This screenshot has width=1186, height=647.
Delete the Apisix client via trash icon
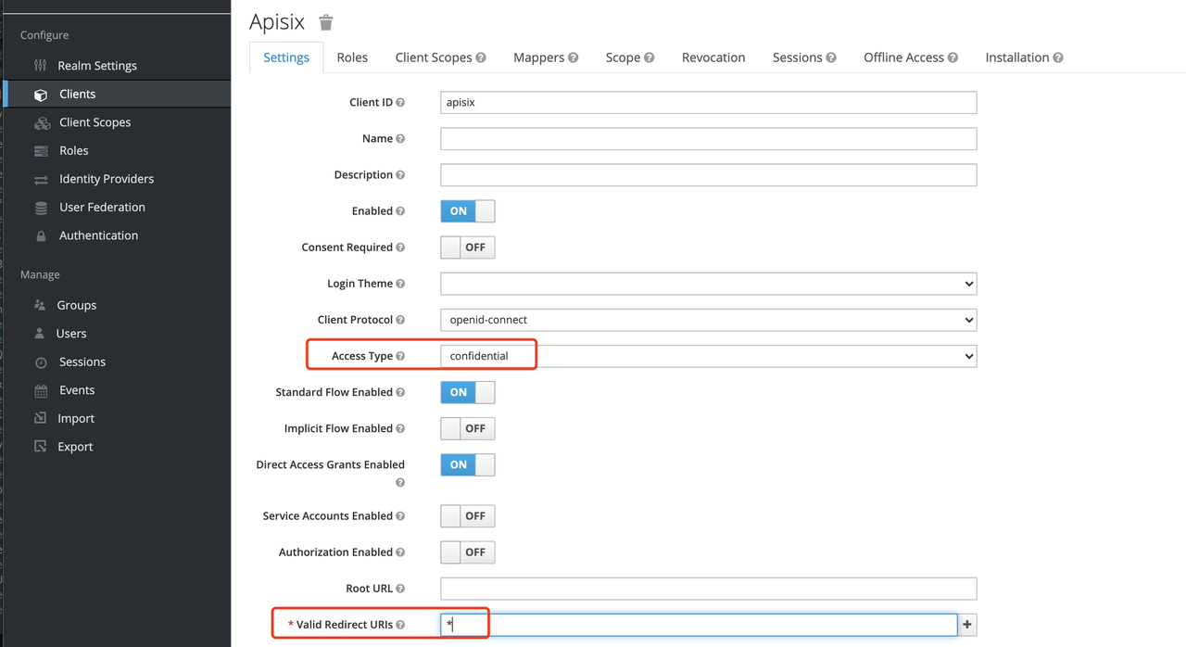pos(325,20)
